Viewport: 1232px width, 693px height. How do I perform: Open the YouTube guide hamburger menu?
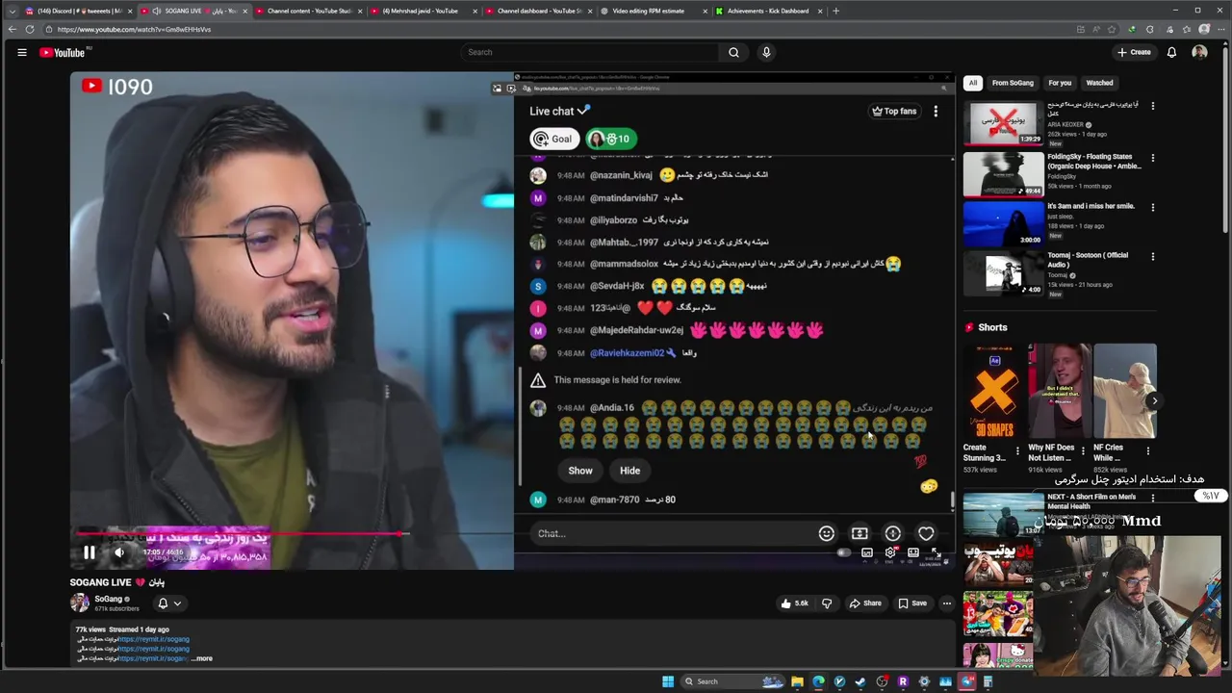coord(21,52)
